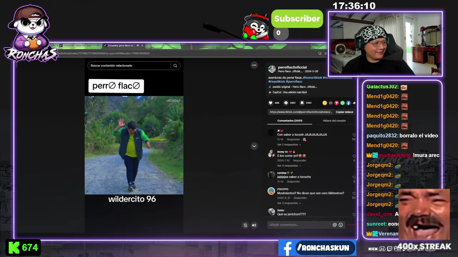Image resolution: width=458 pixels, height=257 pixels.
Task: Click the install-app icon in address bar
Action: (320, 53)
